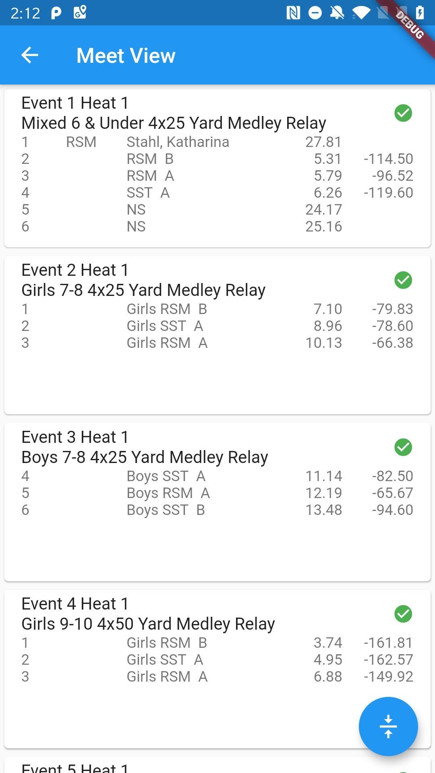
Task: Tap Event 3 green check mark
Action: (403, 447)
